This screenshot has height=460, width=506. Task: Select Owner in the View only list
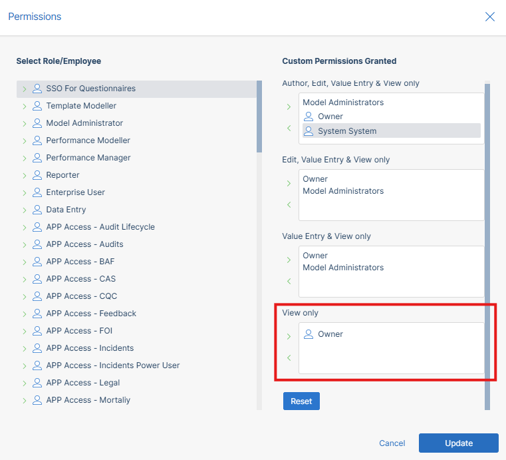pyautogui.click(x=330, y=334)
